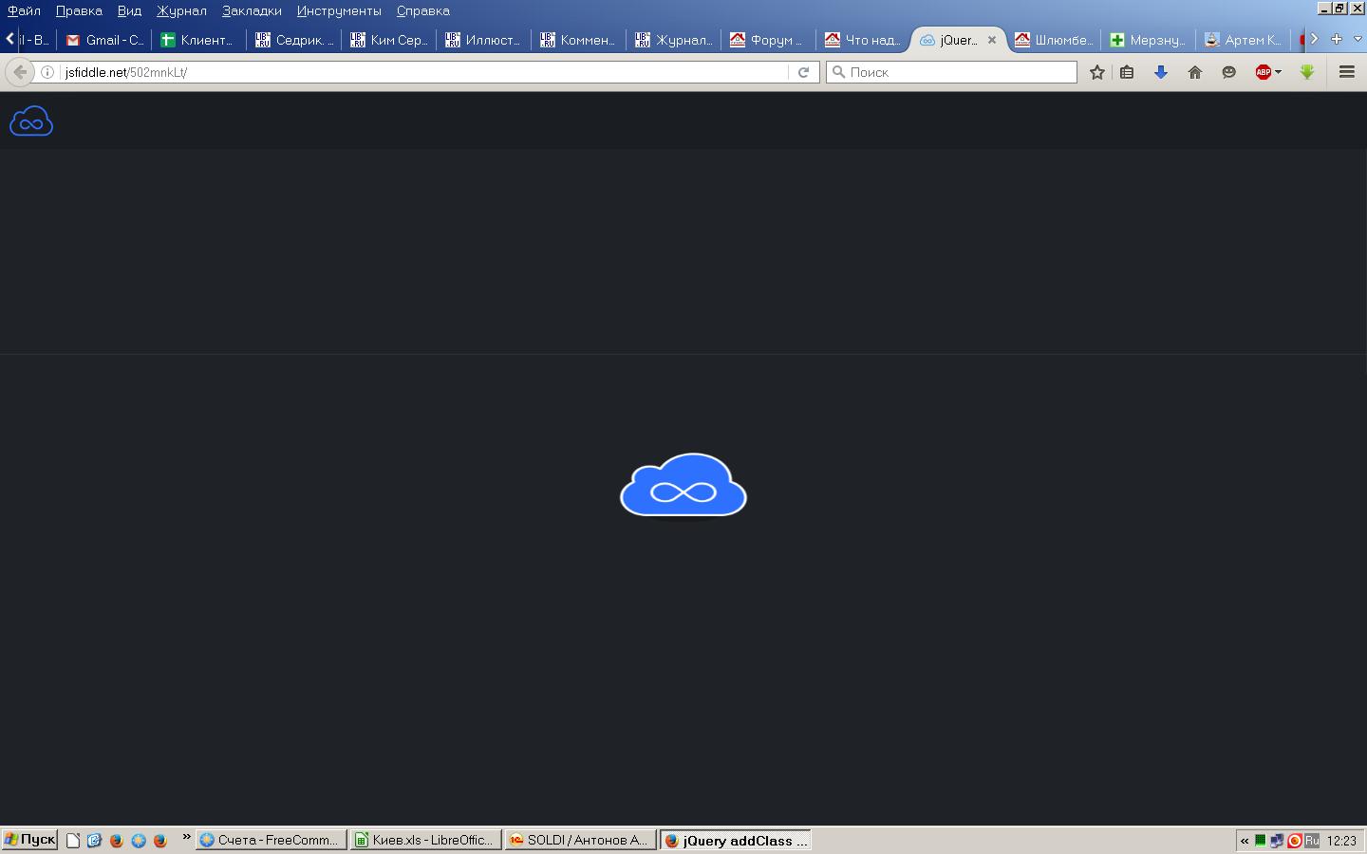Open the list all tabs dropdown

click(x=1357, y=39)
